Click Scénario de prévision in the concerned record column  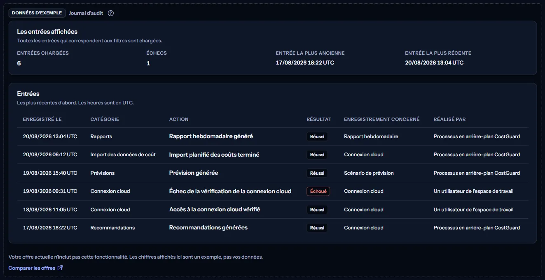(x=369, y=173)
